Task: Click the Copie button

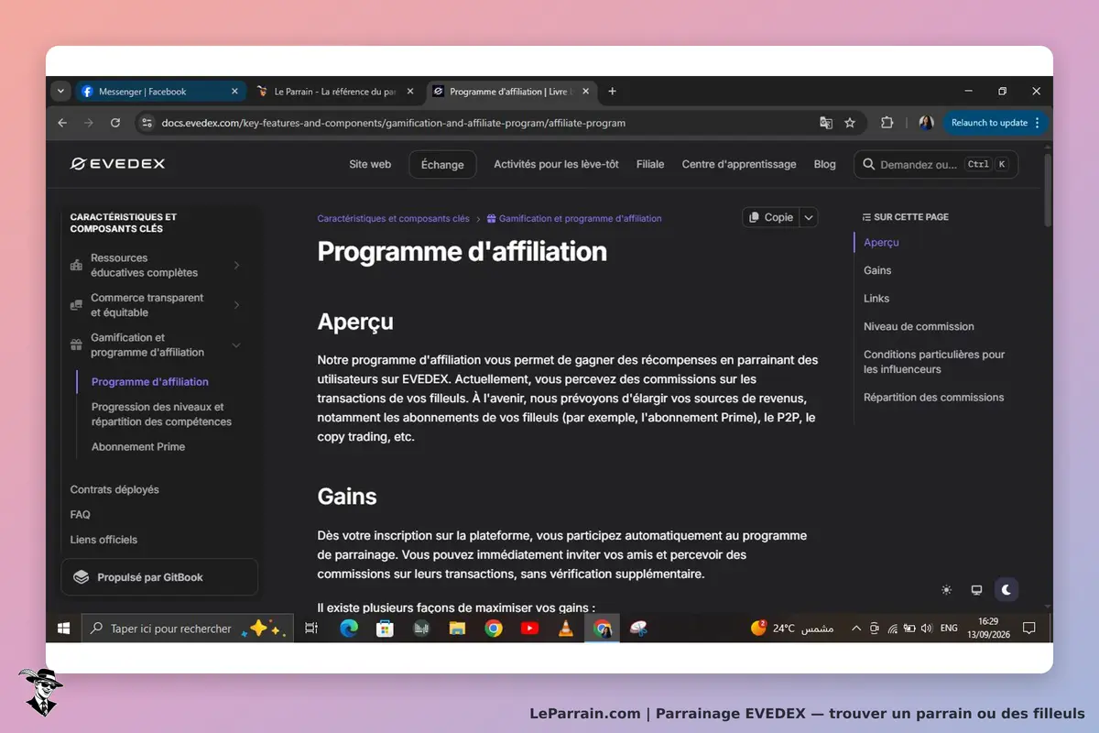Action: pos(770,217)
